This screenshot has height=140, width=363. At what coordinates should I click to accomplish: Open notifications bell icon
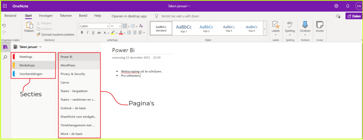point(348,6)
